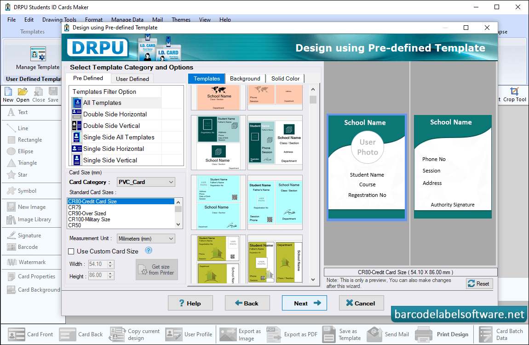Screen dimensions: 529x345
Task: Switch to the User Defined tab
Action: pyautogui.click(x=132, y=79)
